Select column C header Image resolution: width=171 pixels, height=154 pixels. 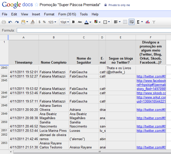tap(84, 37)
